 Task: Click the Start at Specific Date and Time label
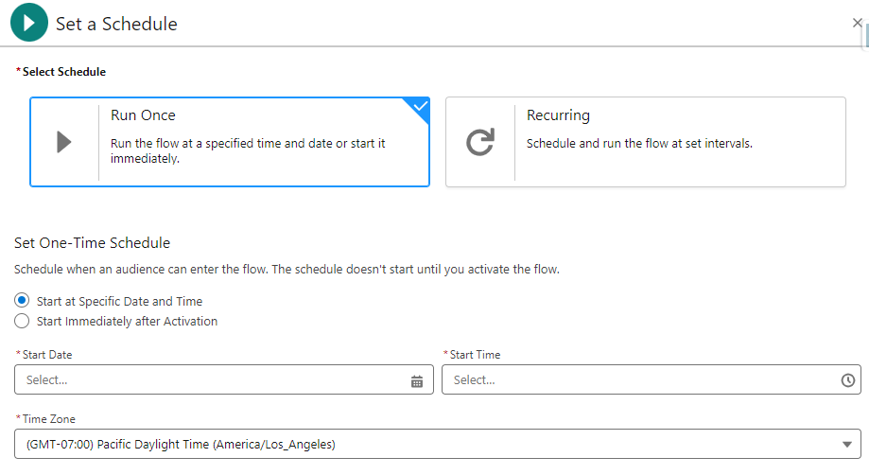120,302
